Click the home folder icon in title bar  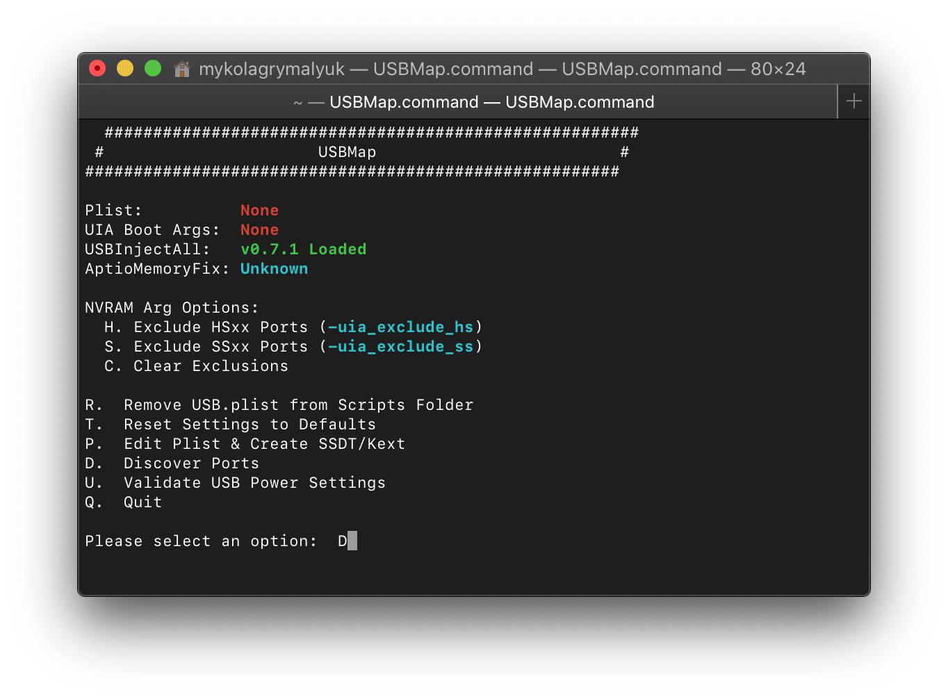(182, 69)
